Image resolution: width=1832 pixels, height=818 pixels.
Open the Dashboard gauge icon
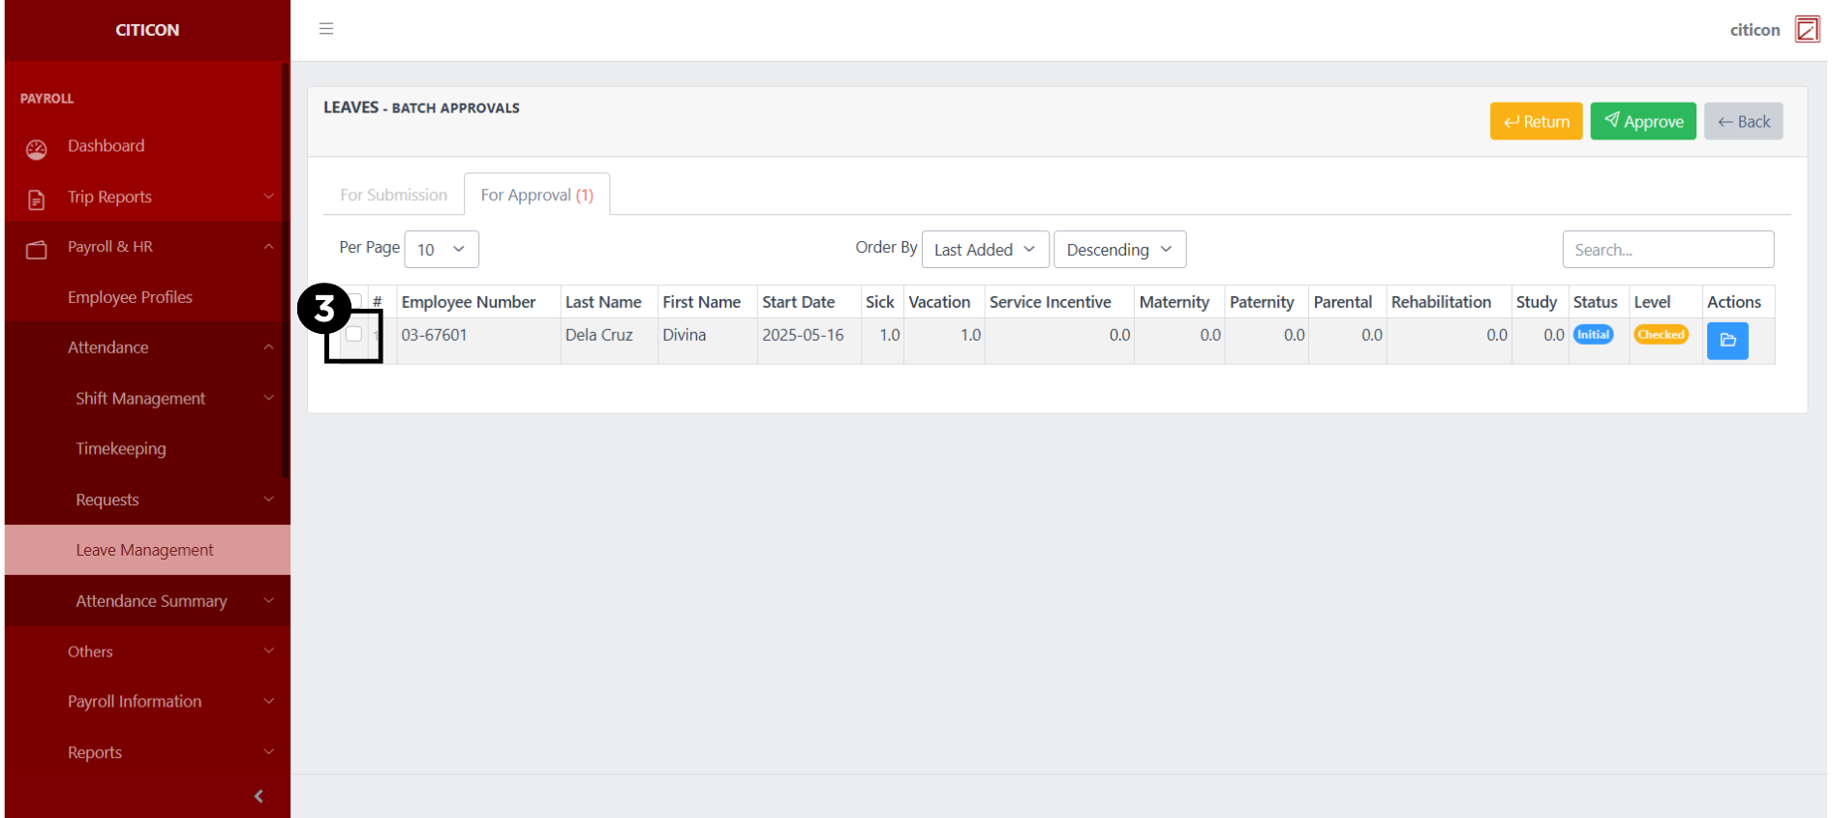tap(37, 149)
